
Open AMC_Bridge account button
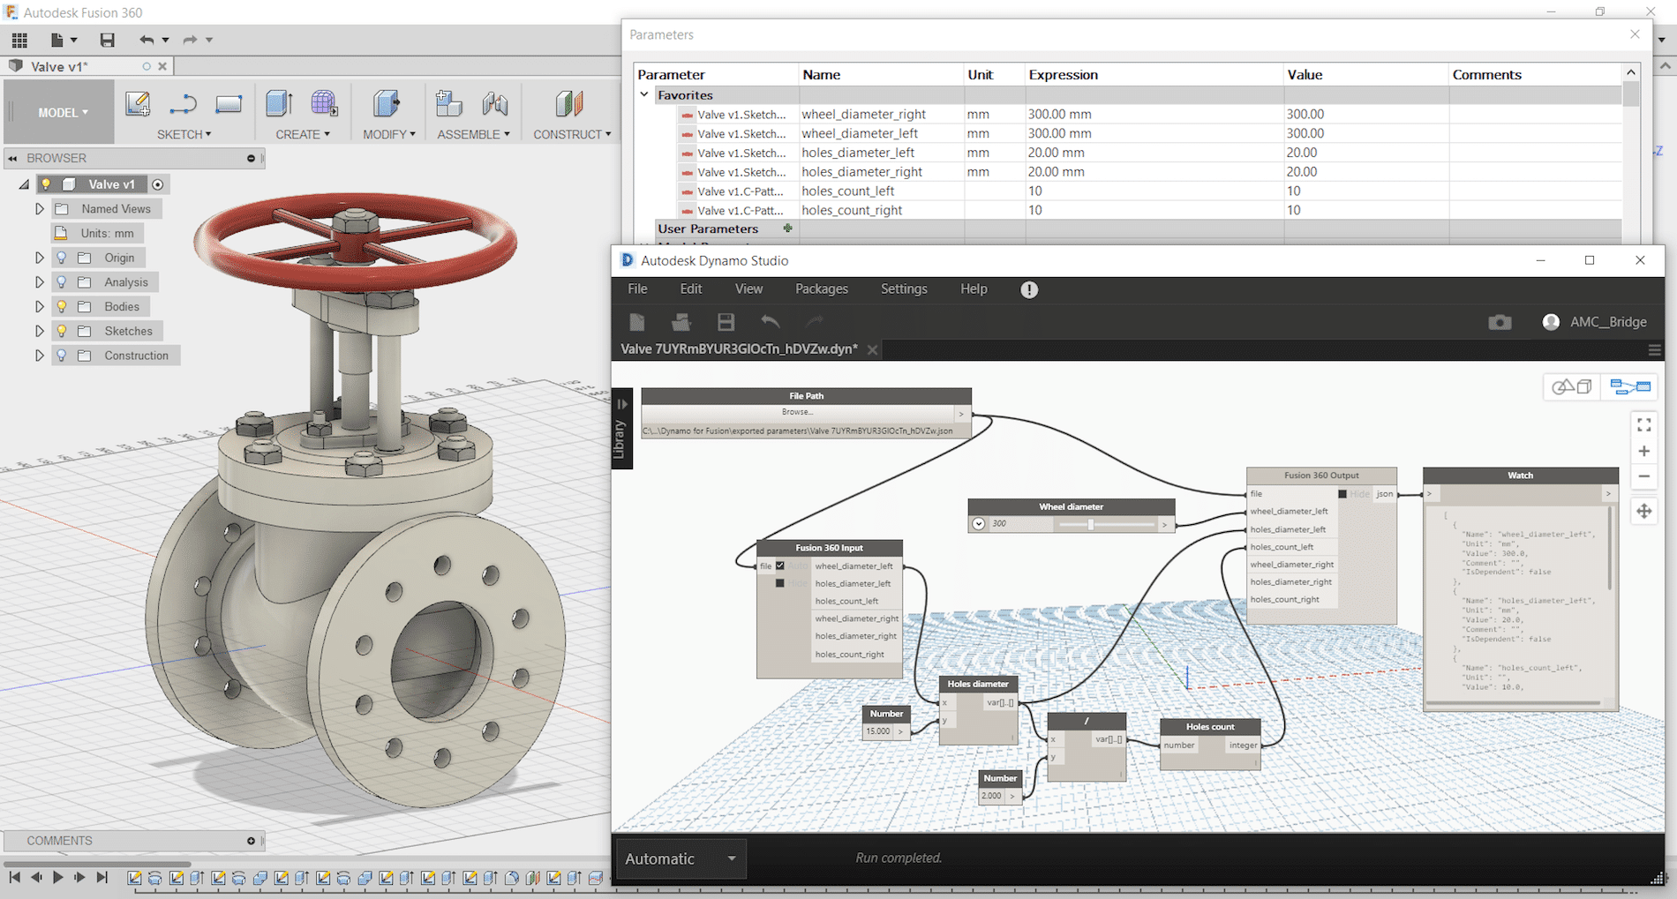[x=1595, y=322]
